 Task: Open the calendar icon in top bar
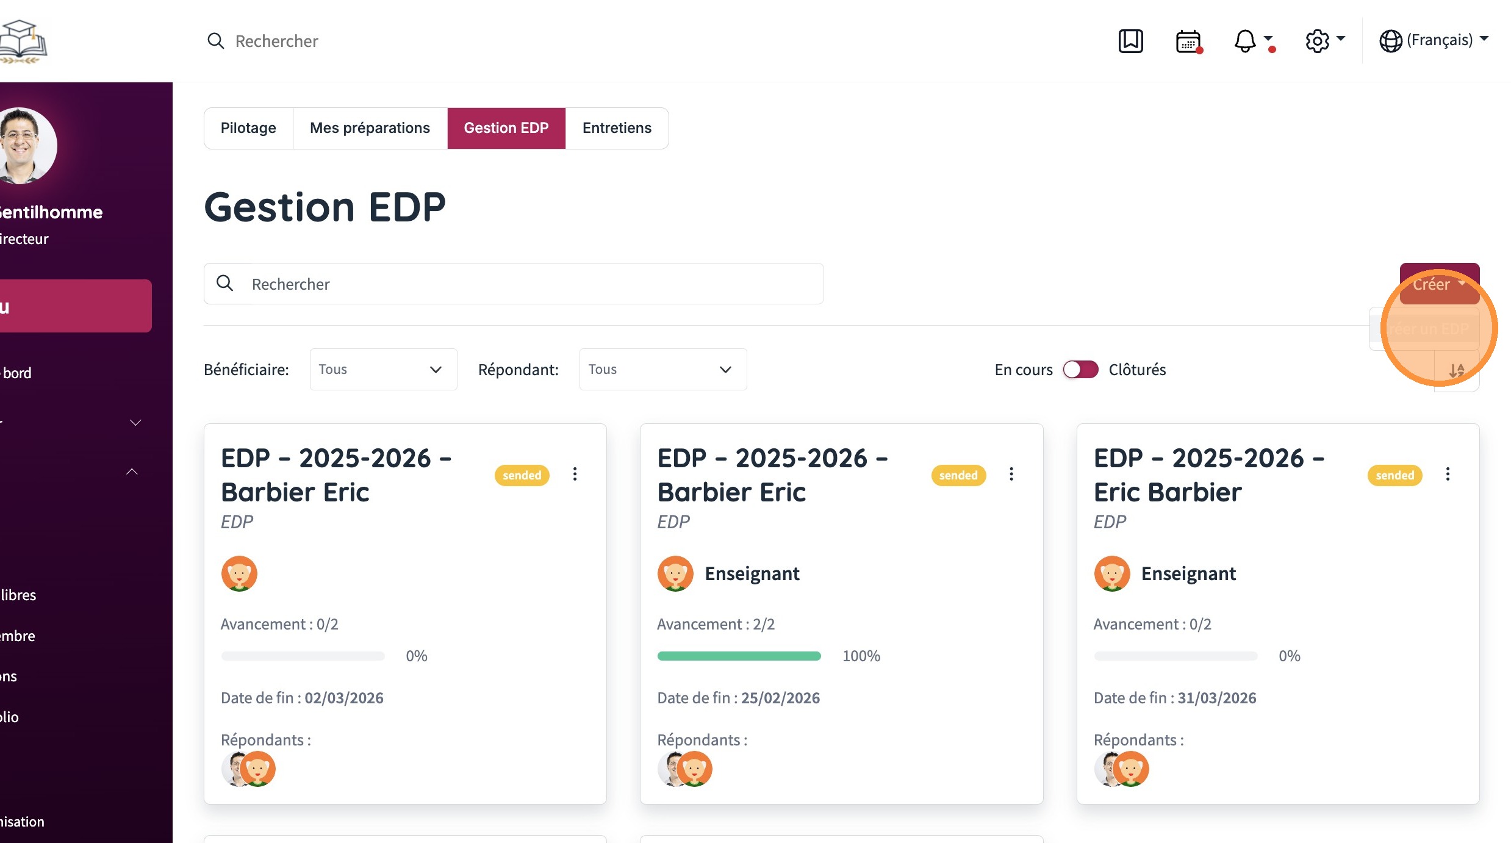point(1188,41)
